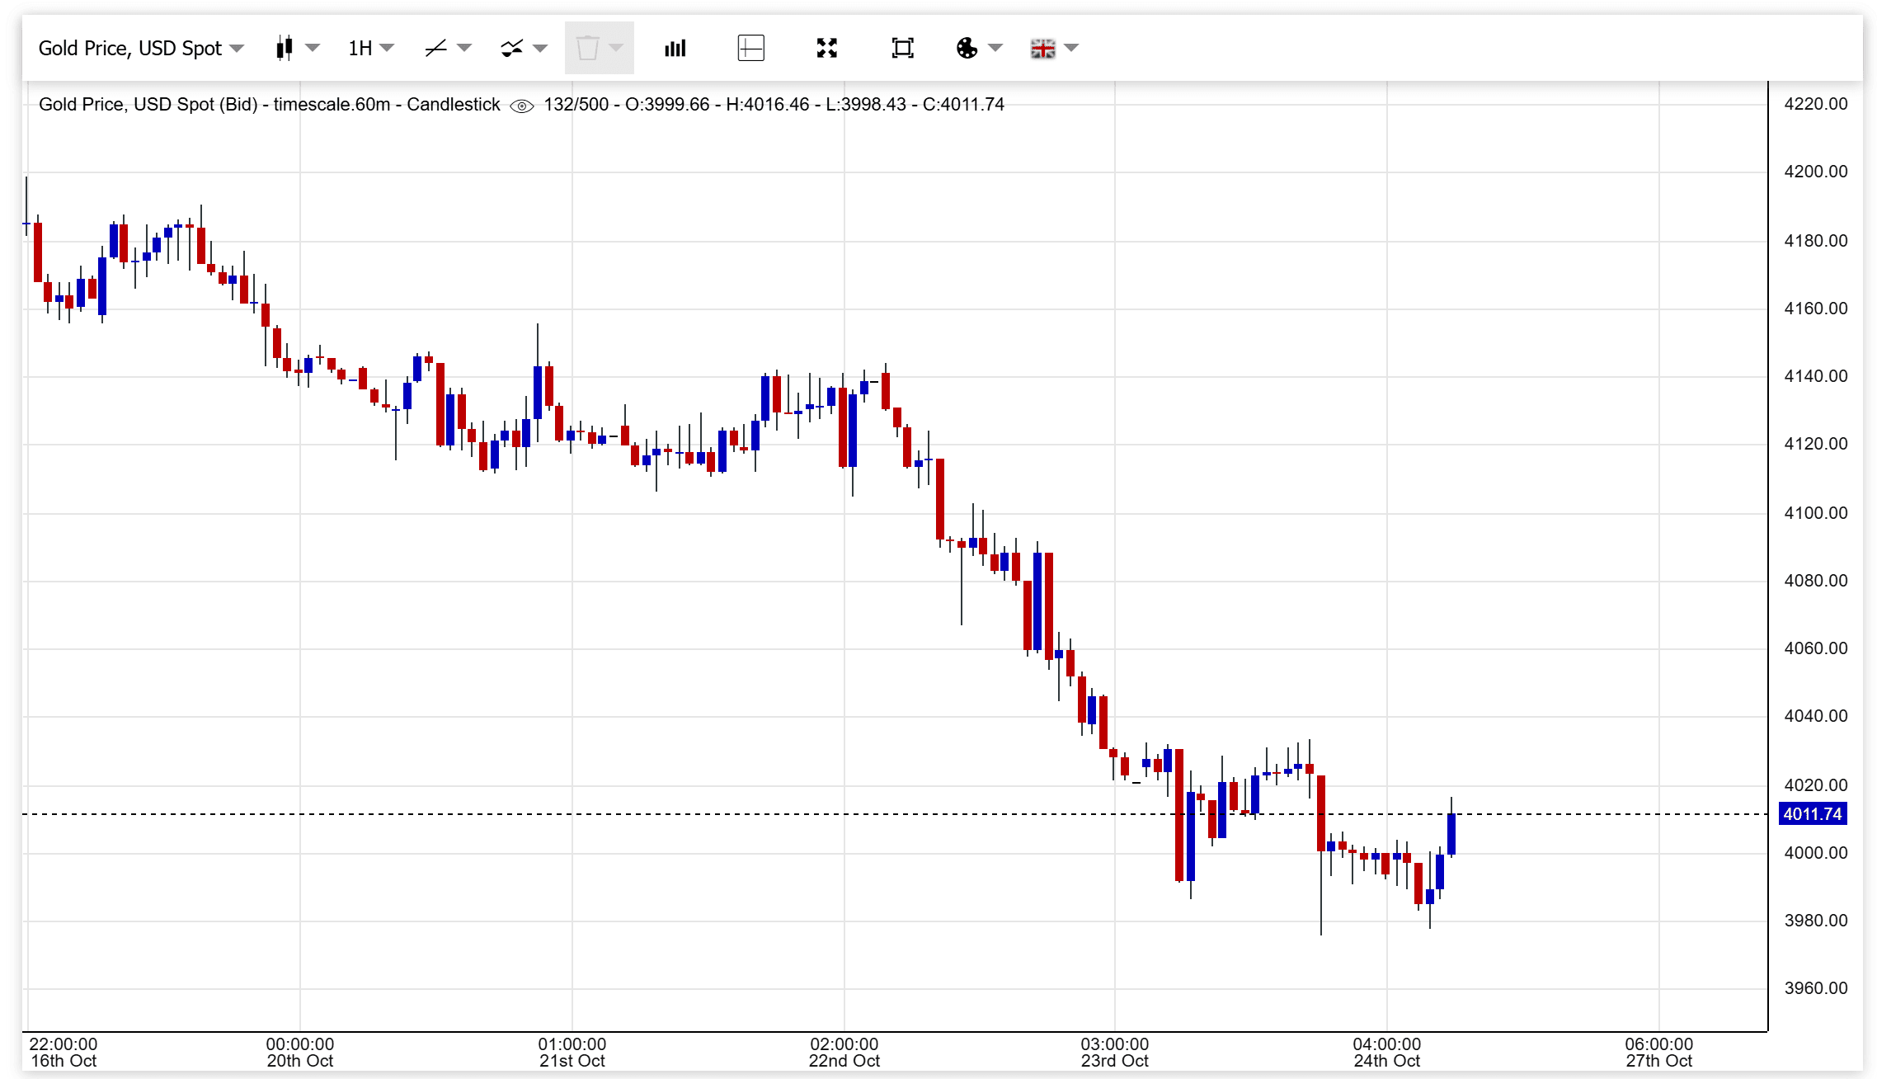Toggle the crosshair cursor icon
Viewport: 1877px width, 1079px height.
pyautogui.click(x=750, y=48)
